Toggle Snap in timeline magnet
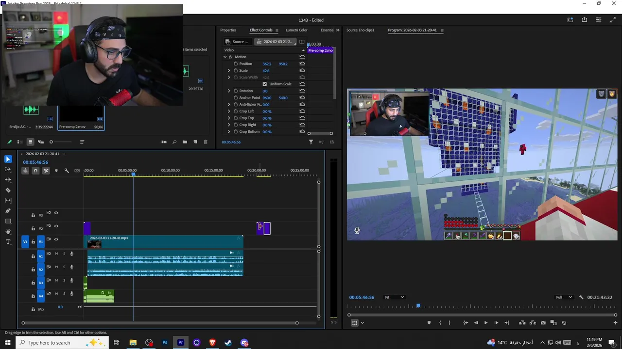Screen dimensions: 622x349 [x=35, y=171]
